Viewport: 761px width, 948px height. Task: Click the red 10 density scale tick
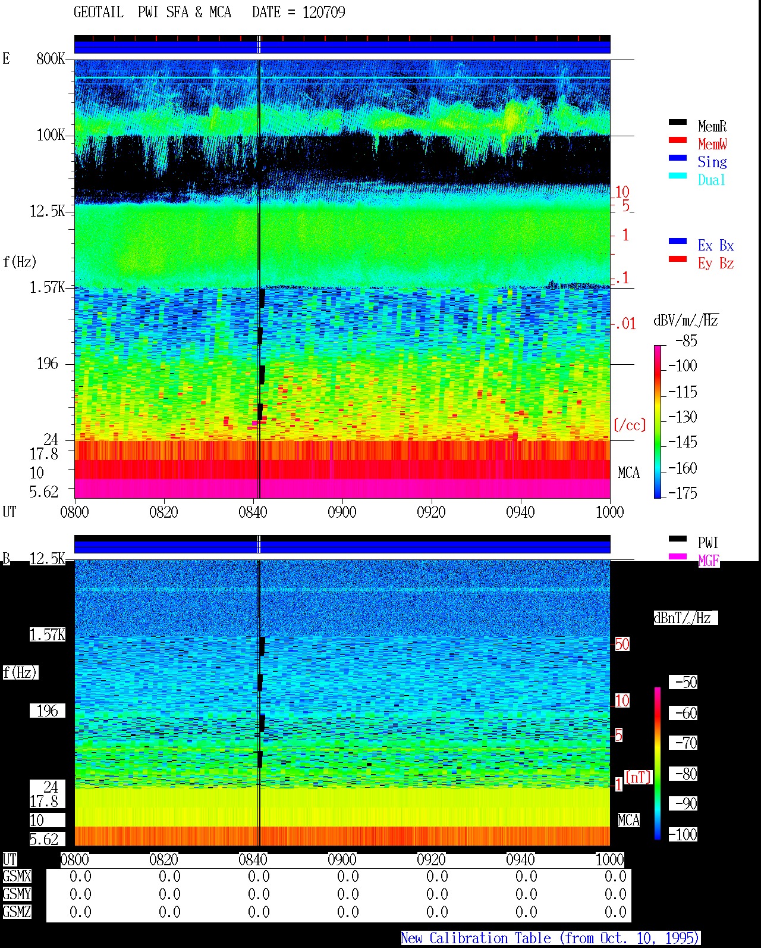click(622, 192)
